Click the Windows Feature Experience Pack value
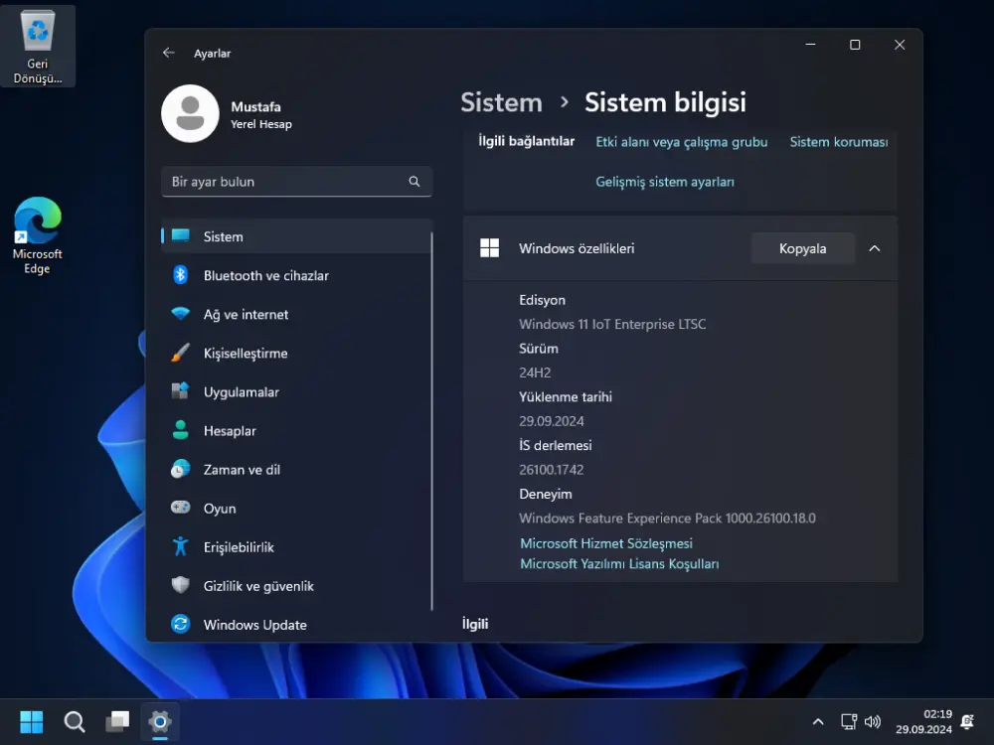This screenshot has height=745, width=994. pos(668,519)
